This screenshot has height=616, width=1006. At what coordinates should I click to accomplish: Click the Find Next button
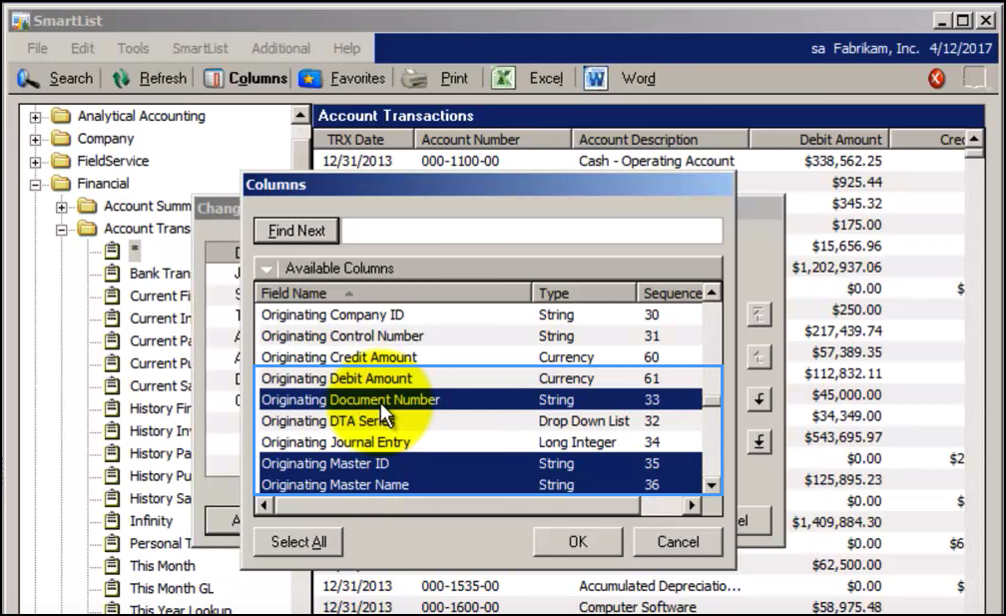(296, 231)
